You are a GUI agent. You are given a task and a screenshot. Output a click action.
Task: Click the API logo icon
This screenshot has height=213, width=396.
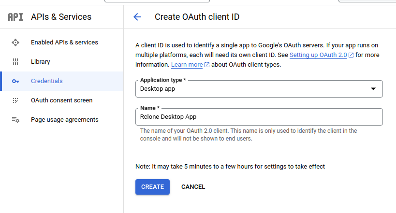point(15,17)
